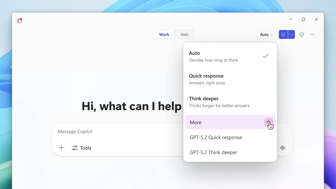
Task: Open the sidebar using the notebook icon
Action: tap(19, 21)
